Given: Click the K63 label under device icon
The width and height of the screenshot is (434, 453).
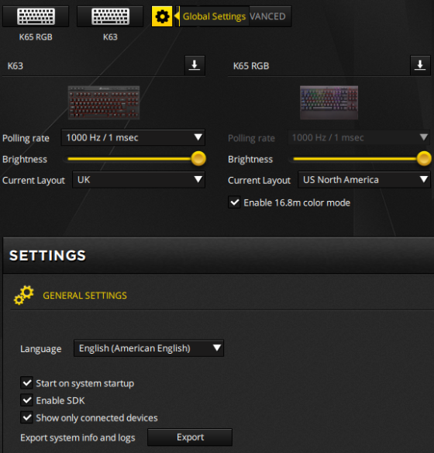Looking at the screenshot, I should 110,37.
